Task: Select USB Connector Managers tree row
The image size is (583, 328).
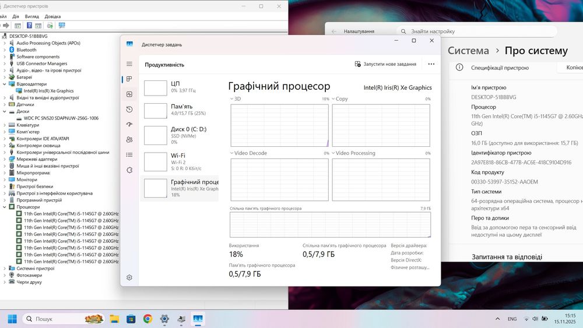Action: click(x=41, y=64)
